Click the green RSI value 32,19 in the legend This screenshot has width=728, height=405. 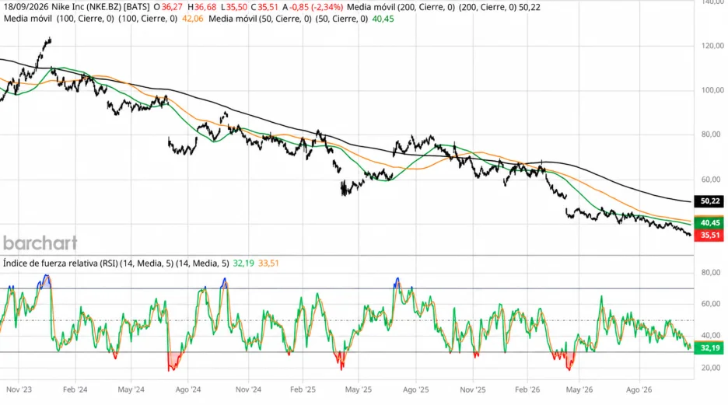pos(243,264)
